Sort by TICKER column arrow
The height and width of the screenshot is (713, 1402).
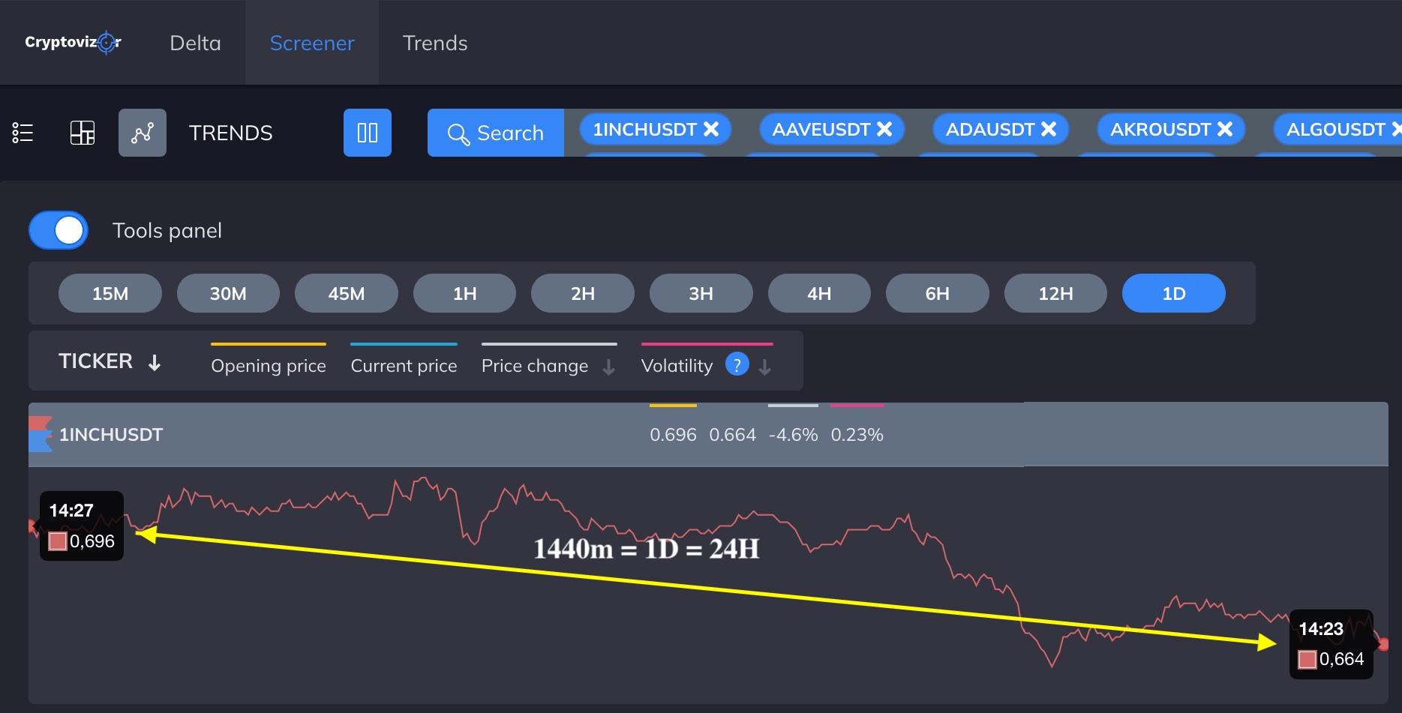tap(155, 363)
